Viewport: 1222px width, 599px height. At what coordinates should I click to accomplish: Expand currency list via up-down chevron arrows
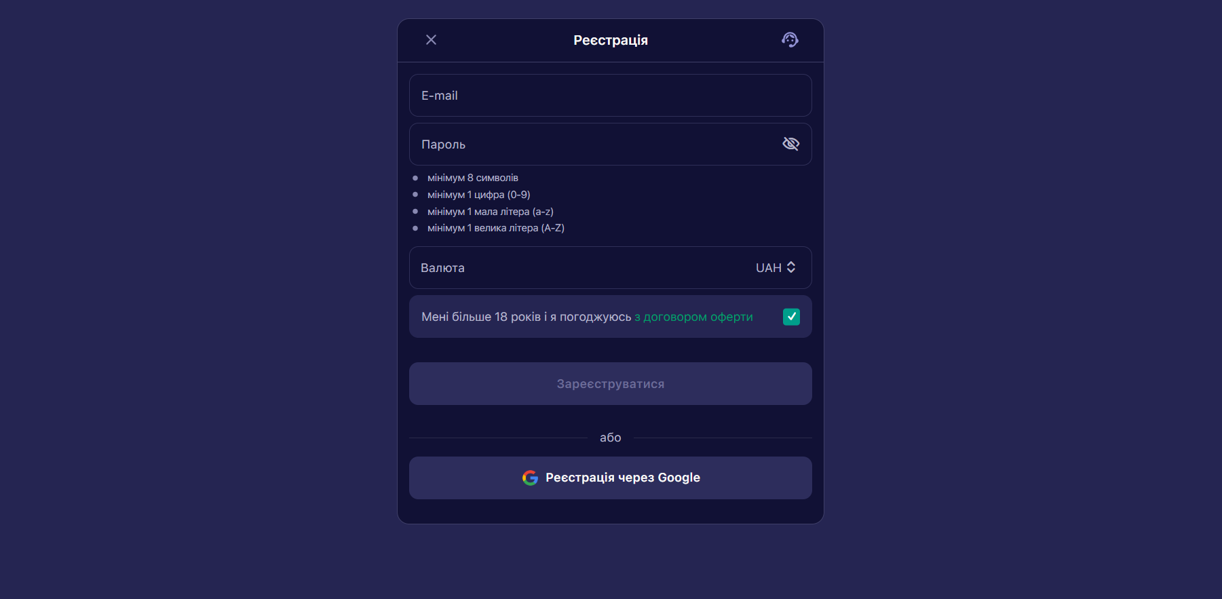point(791,267)
